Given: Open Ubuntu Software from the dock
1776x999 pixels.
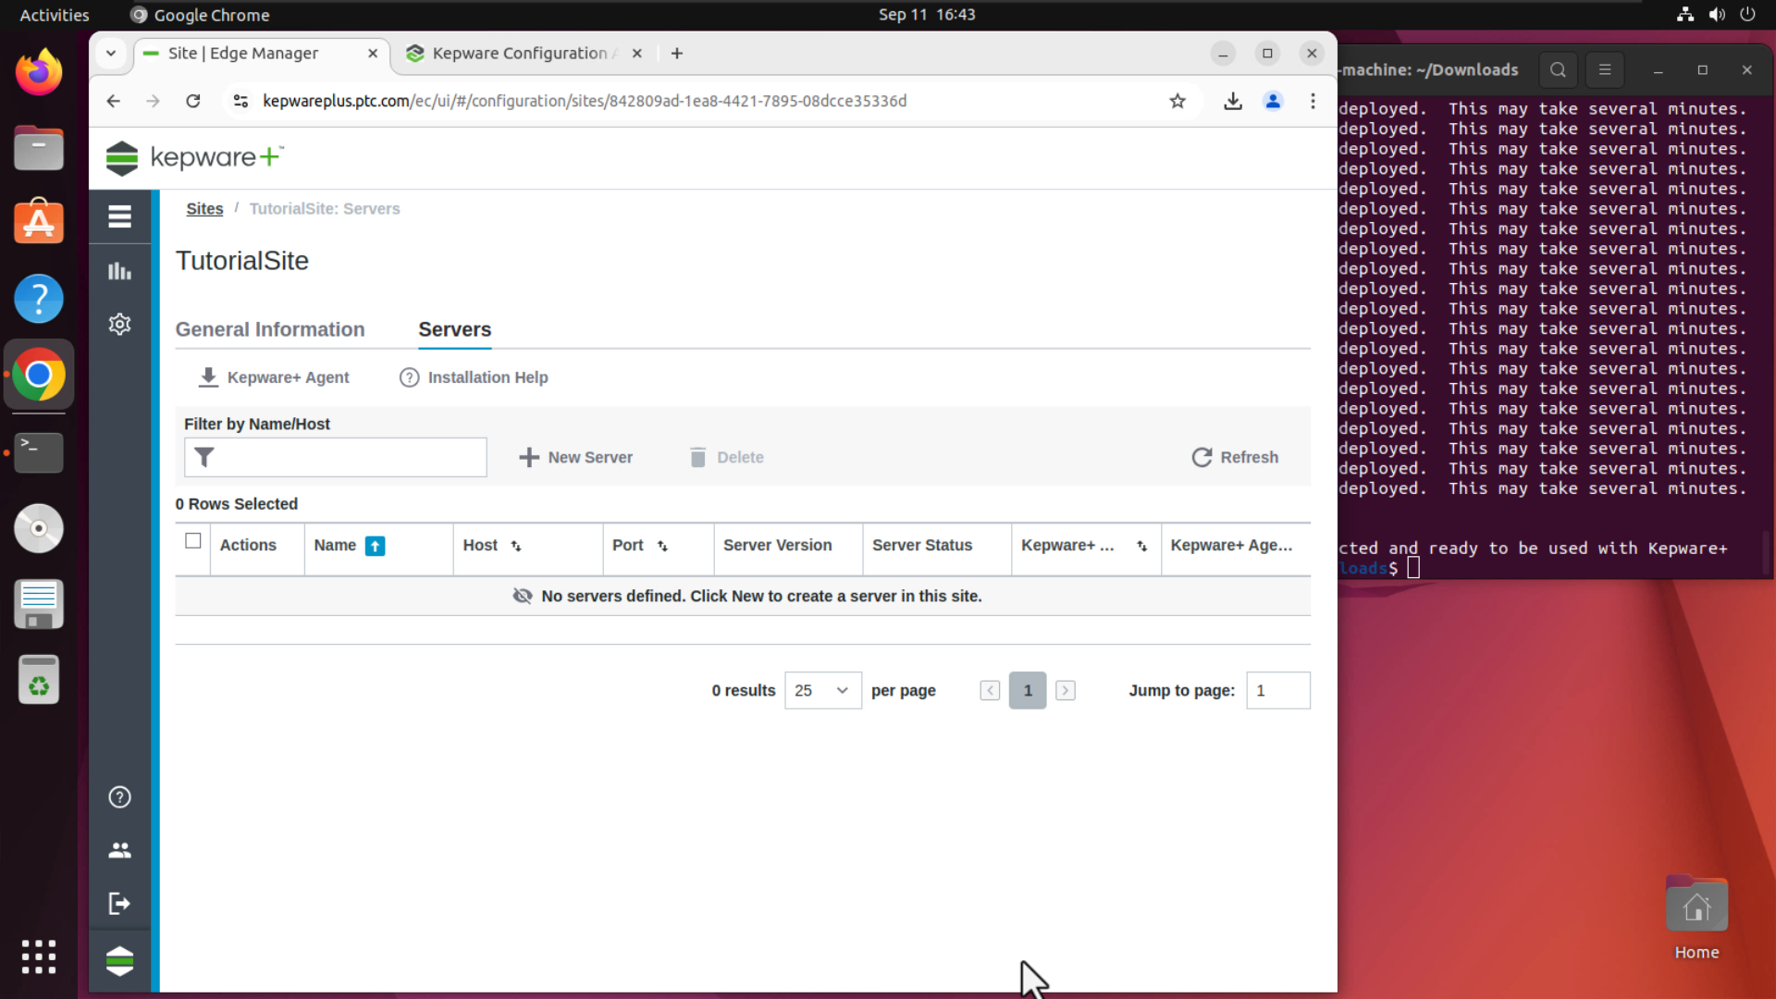Looking at the screenshot, I should (x=39, y=222).
